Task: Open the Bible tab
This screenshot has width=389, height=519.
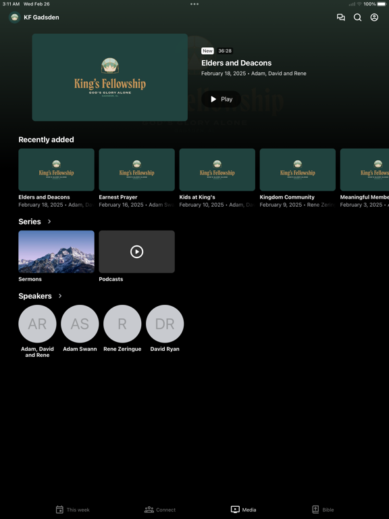Action: [323, 510]
